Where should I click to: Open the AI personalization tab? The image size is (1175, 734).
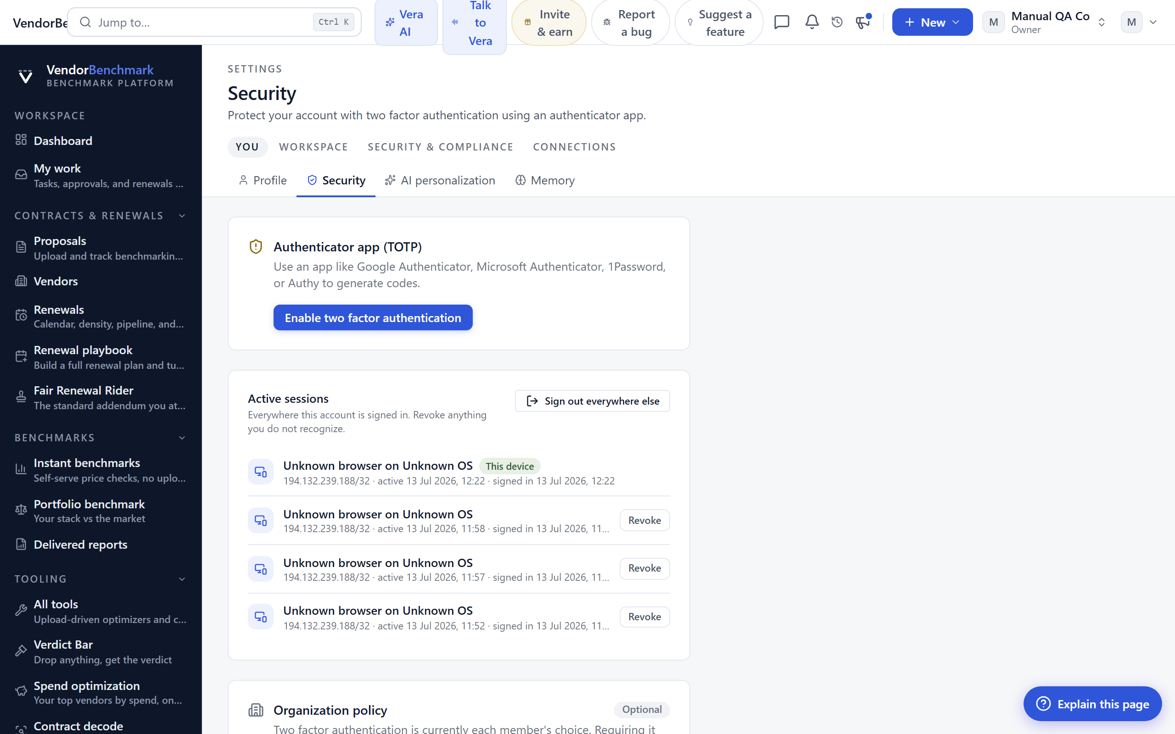440,180
